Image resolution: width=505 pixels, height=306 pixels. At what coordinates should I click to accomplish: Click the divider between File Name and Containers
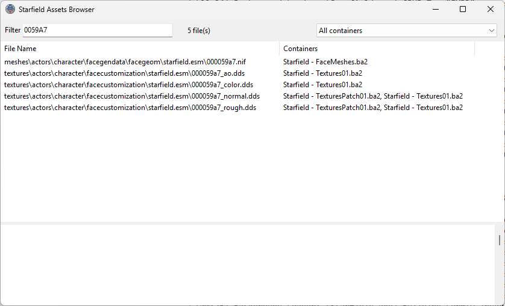click(280, 49)
